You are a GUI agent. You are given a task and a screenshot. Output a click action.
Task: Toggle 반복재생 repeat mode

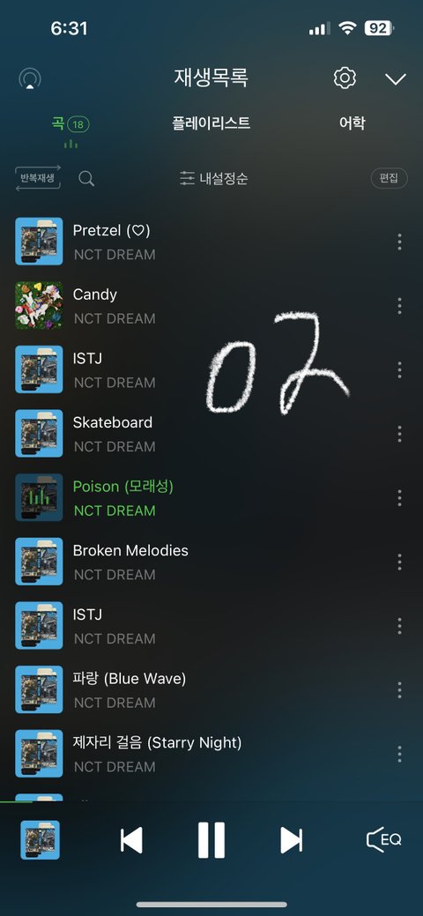click(x=38, y=177)
